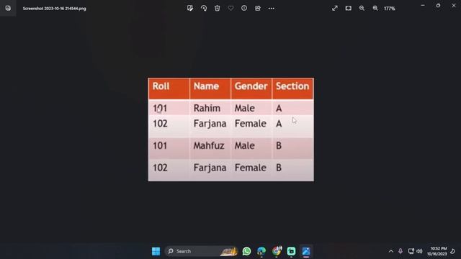
Task: Open the Windows Start menu
Action: (156, 251)
